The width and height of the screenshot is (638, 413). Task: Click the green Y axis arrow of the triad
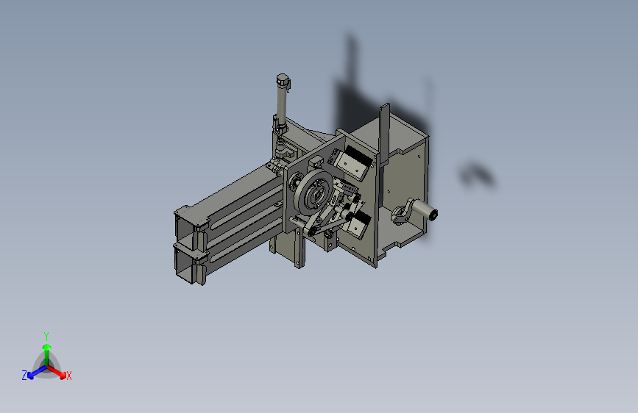47,354
